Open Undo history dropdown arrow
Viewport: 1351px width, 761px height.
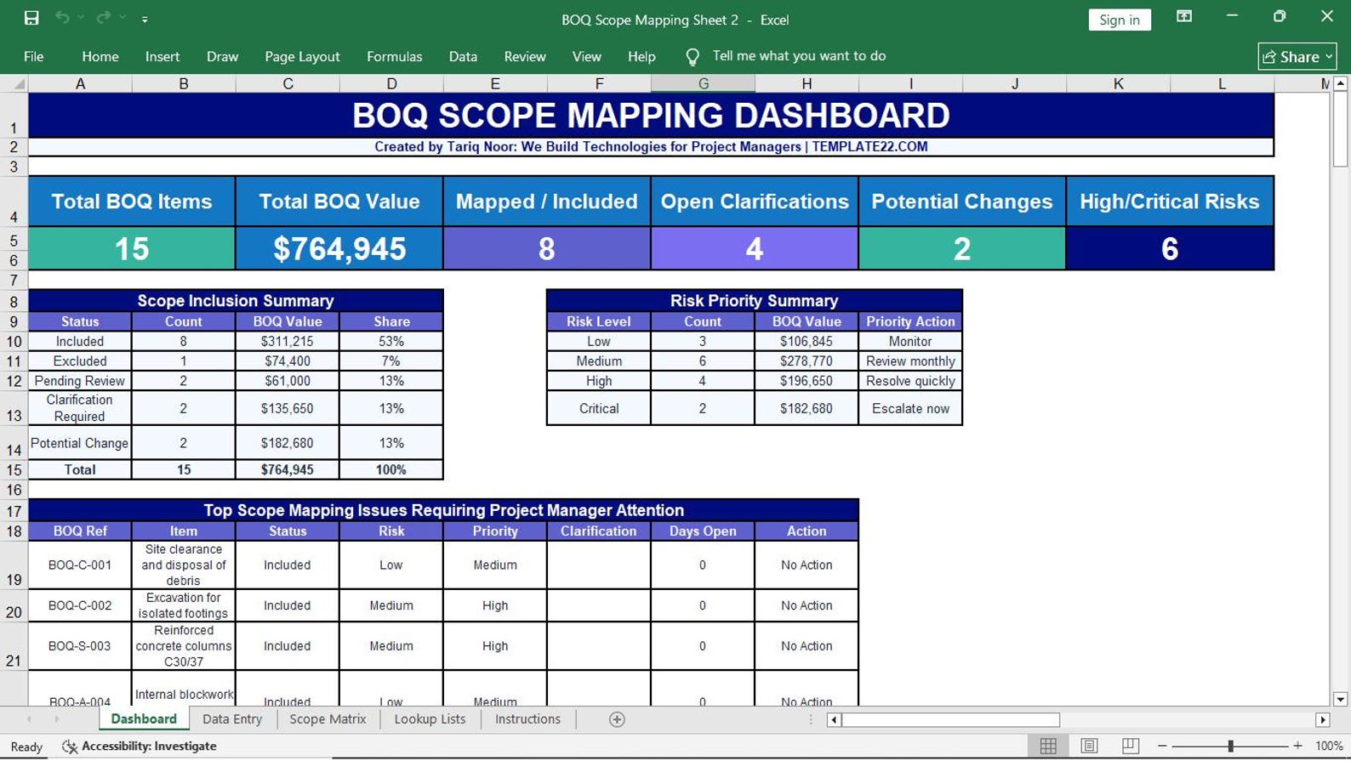pyautogui.click(x=82, y=18)
